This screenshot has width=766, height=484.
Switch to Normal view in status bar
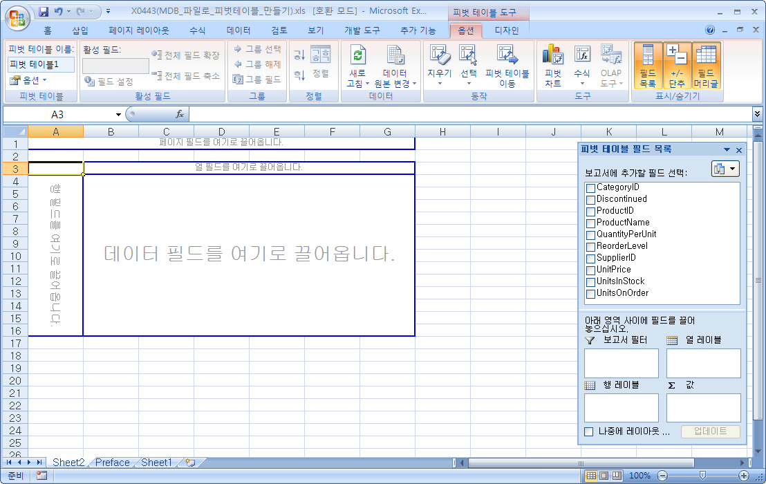click(591, 475)
